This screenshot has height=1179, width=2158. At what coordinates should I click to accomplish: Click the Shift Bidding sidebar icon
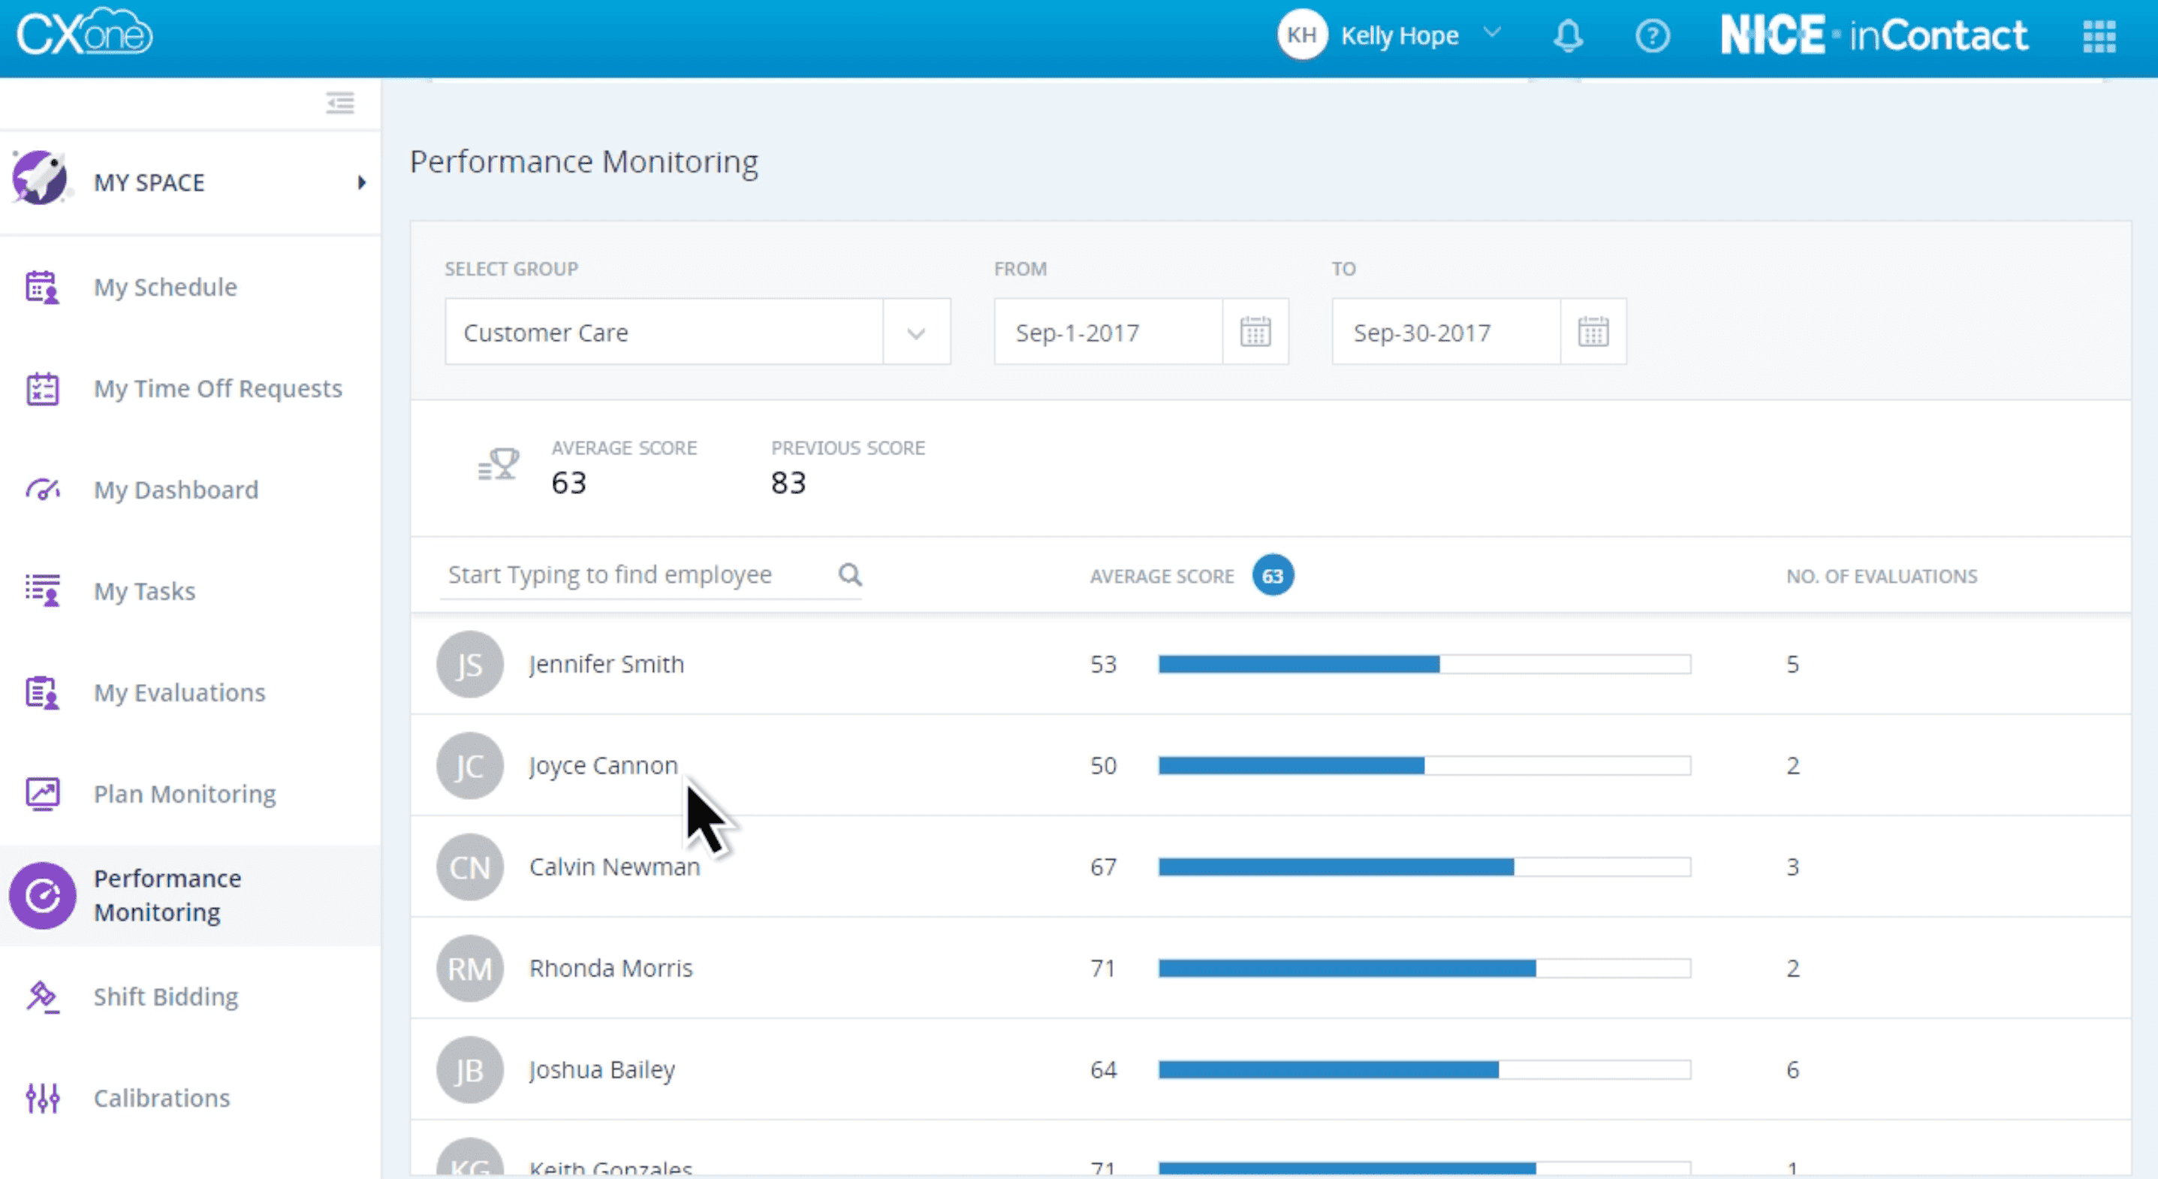pos(42,996)
